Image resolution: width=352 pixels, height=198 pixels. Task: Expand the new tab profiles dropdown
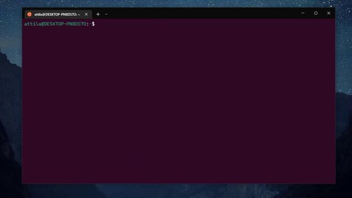tap(106, 14)
